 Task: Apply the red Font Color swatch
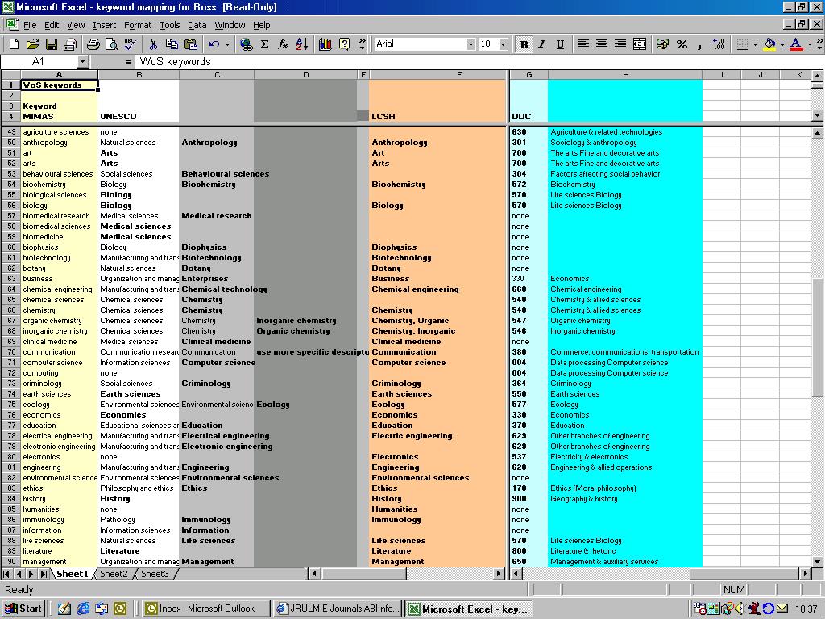click(x=797, y=44)
